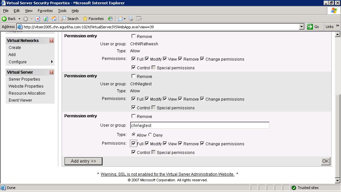
Task: Click the Windows flag logo in the menu bar
Action: coord(334,11)
